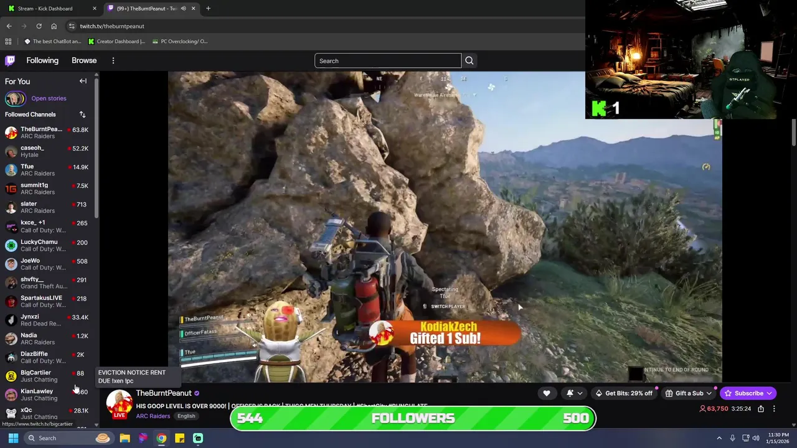Sort followed channels with the arrows icon

pos(82,114)
